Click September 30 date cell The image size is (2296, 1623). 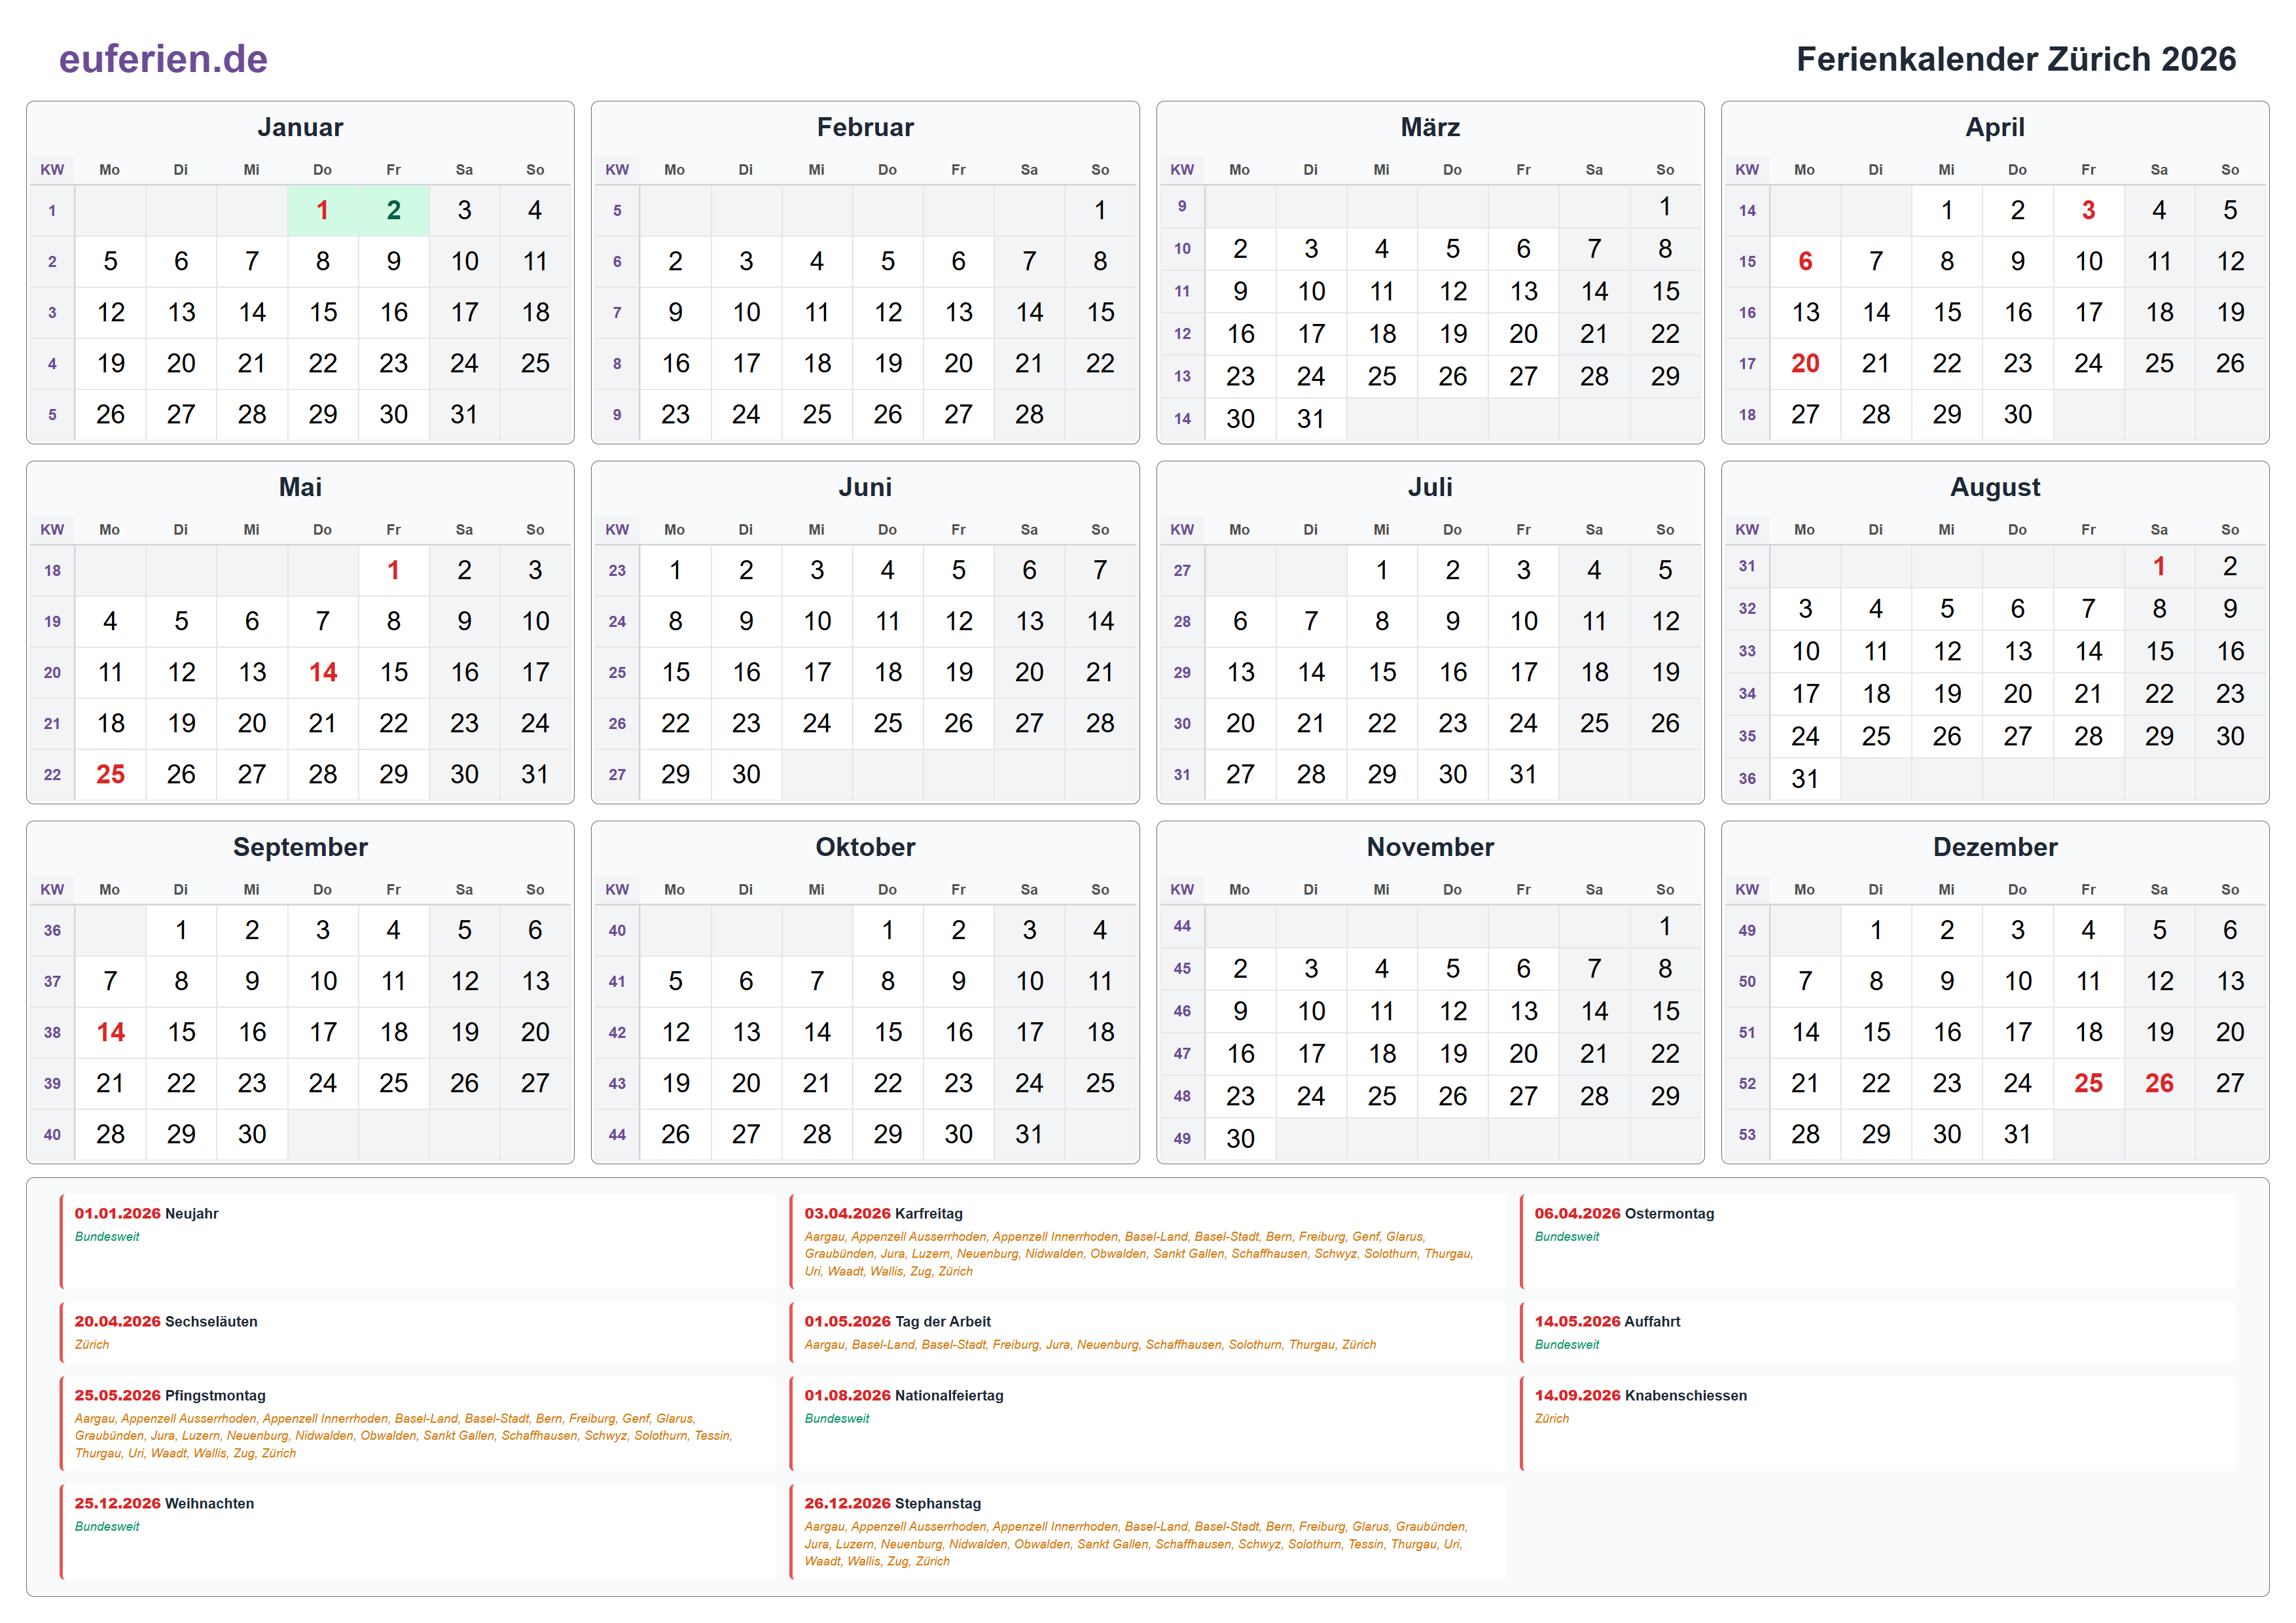[252, 1134]
